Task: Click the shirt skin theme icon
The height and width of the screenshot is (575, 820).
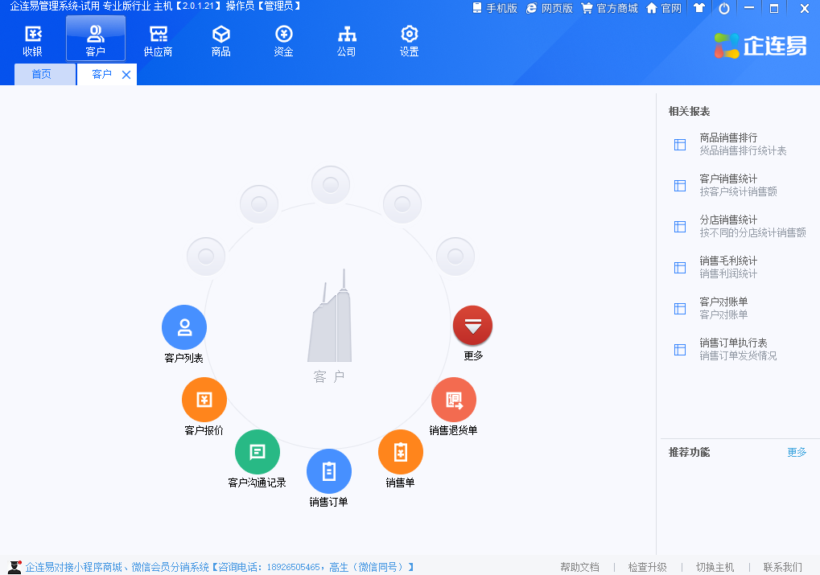Action: pos(698,8)
